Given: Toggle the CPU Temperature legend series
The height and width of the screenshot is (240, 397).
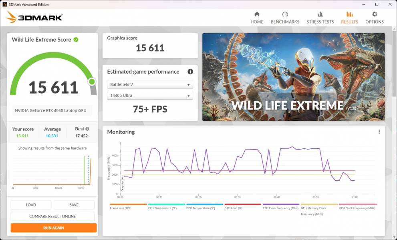Looking at the screenshot, I should click(166, 208).
